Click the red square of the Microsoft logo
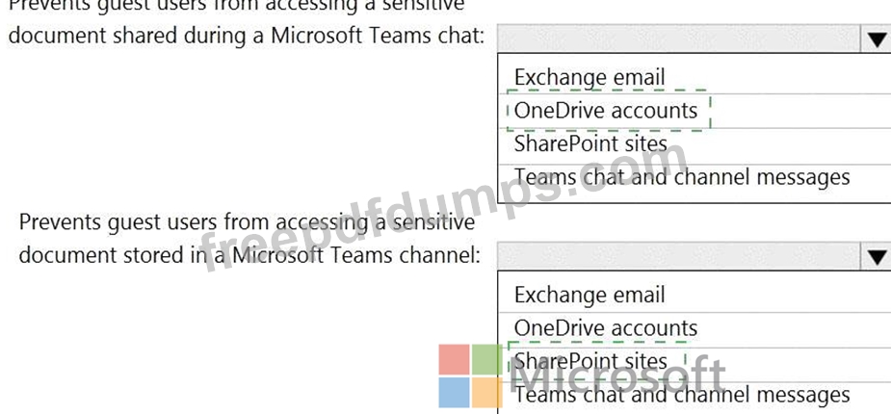This screenshot has width=891, height=414. point(454,359)
